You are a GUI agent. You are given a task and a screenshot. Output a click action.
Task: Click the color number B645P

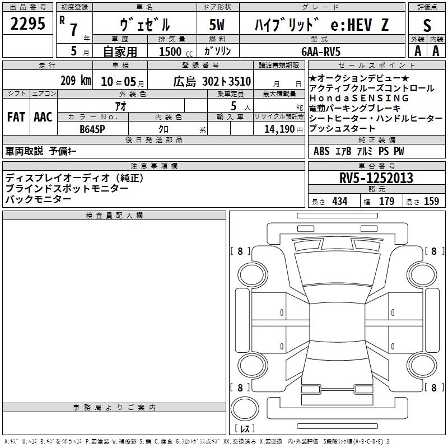point(92,129)
